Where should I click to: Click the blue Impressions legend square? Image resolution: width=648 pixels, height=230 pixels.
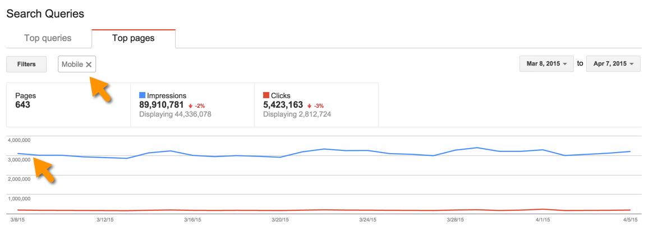tap(142, 95)
